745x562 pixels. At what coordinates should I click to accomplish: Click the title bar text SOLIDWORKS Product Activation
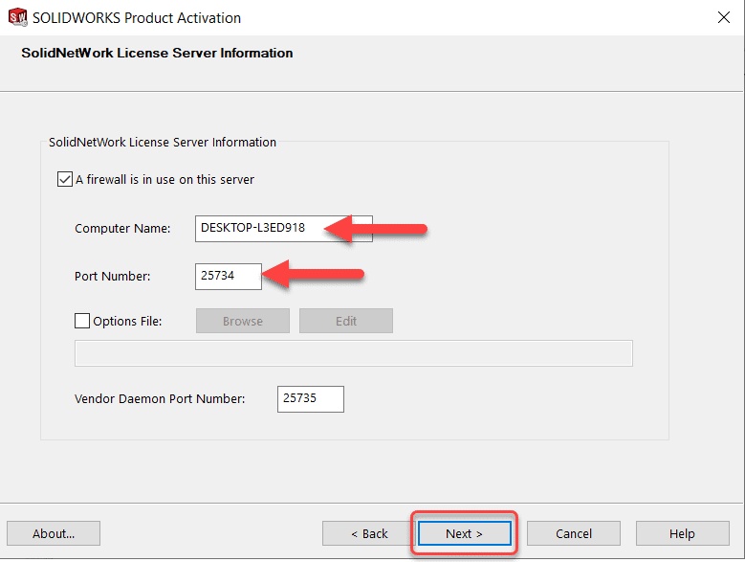pos(137,17)
